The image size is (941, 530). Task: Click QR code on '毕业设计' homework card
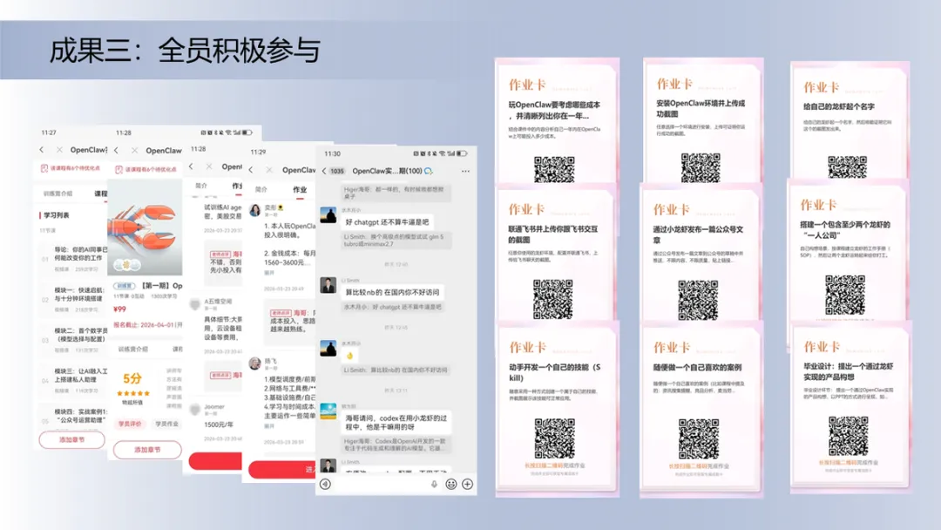click(x=849, y=437)
